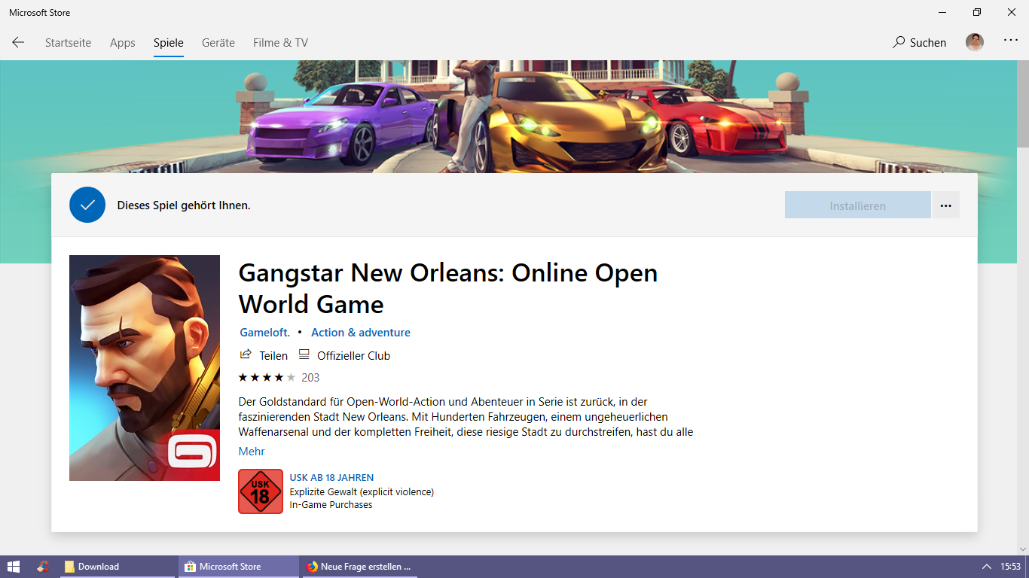Open the USK AB 18 JAHREN link
The image size is (1029, 578).
[x=331, y=478]
